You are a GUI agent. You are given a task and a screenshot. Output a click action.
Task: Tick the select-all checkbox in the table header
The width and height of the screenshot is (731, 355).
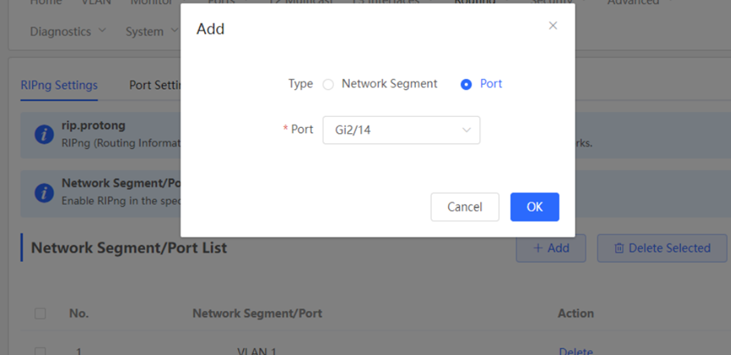pos(41,313)
